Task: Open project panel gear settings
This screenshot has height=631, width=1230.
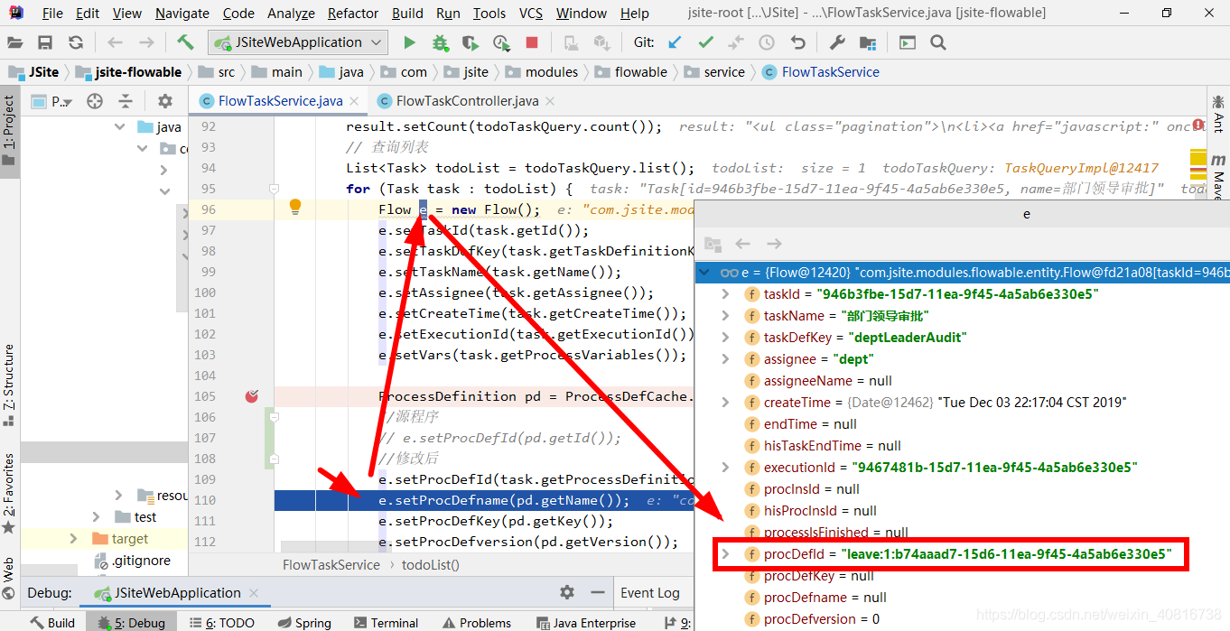Action: click(164, 101)
